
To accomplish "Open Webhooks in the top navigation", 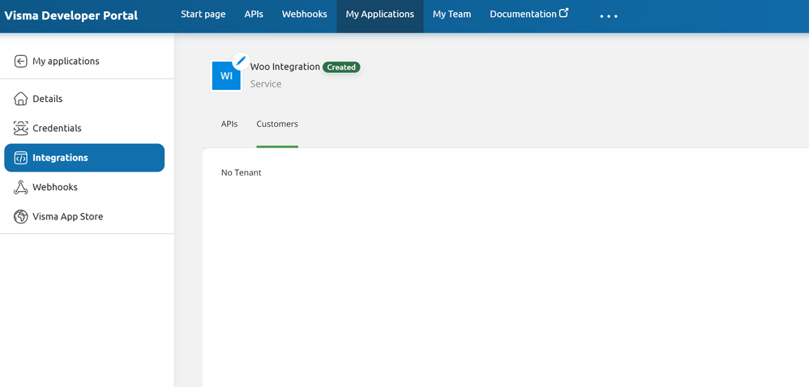I will [x=305, y=15].
